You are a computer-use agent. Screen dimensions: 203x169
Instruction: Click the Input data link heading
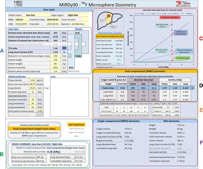pos(13,29)
